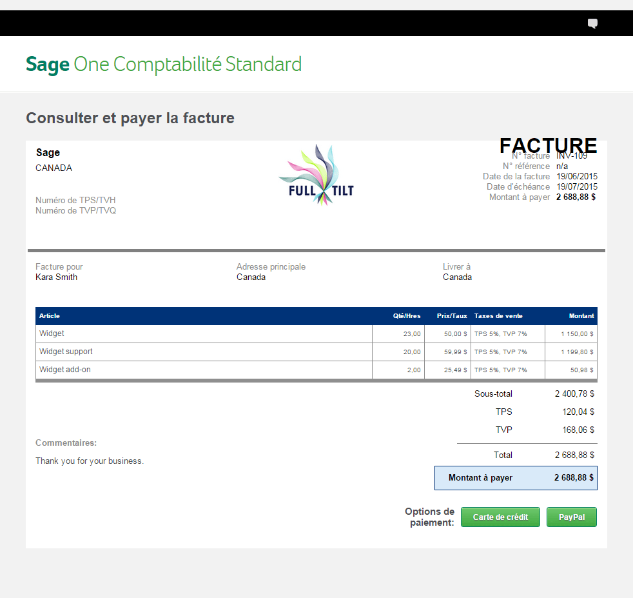Select the invoice date 19/06/2015
This screenshot has height=598, width=633.
click(x=577, y=177)
